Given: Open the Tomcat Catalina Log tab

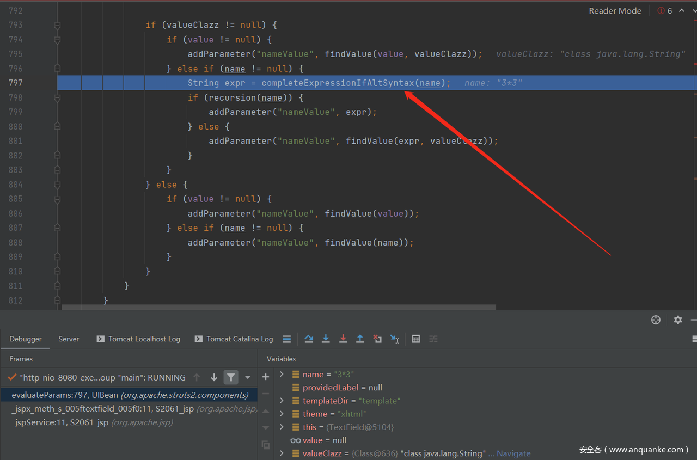Looking at the screenshot, I should 239,339.
